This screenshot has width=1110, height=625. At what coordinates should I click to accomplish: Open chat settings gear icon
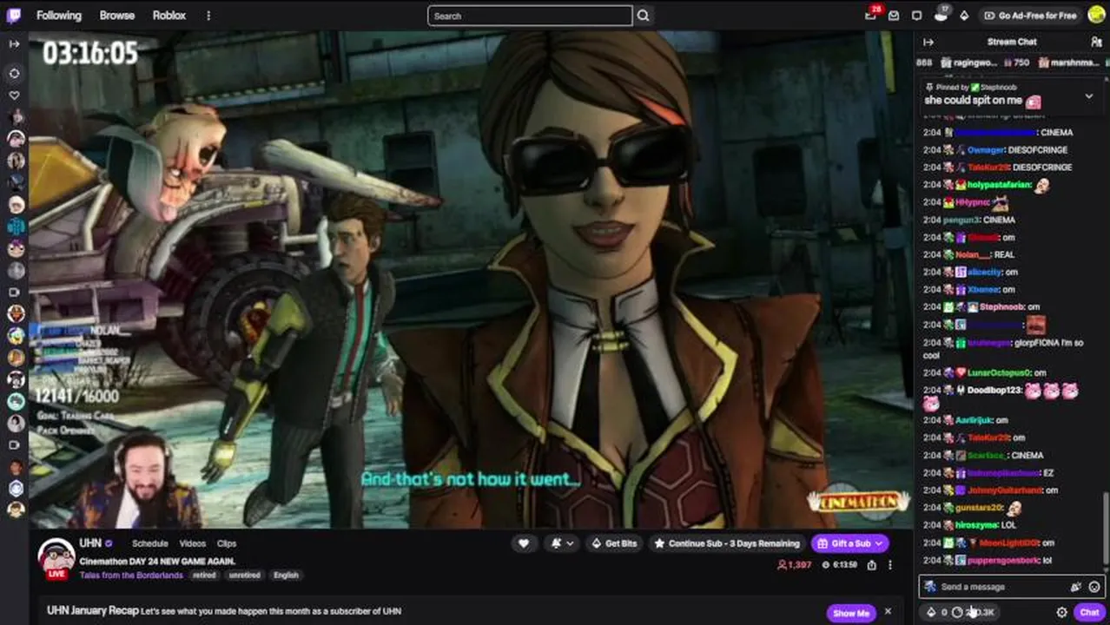pos(1061,612)
